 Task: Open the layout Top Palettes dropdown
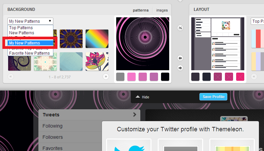(x=257, y=21)
